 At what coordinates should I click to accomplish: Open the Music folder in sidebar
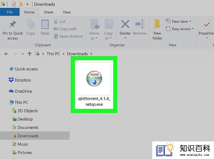tap(20, 144)
